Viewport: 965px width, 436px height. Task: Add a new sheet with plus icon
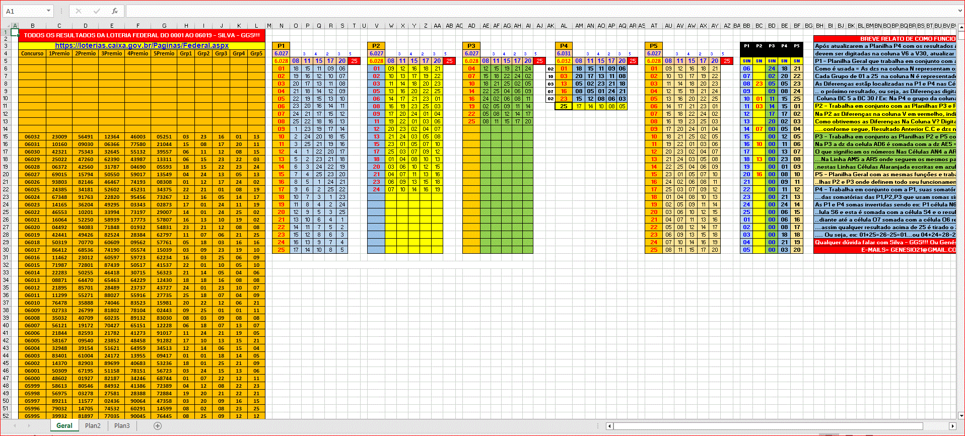coord(158,426)
